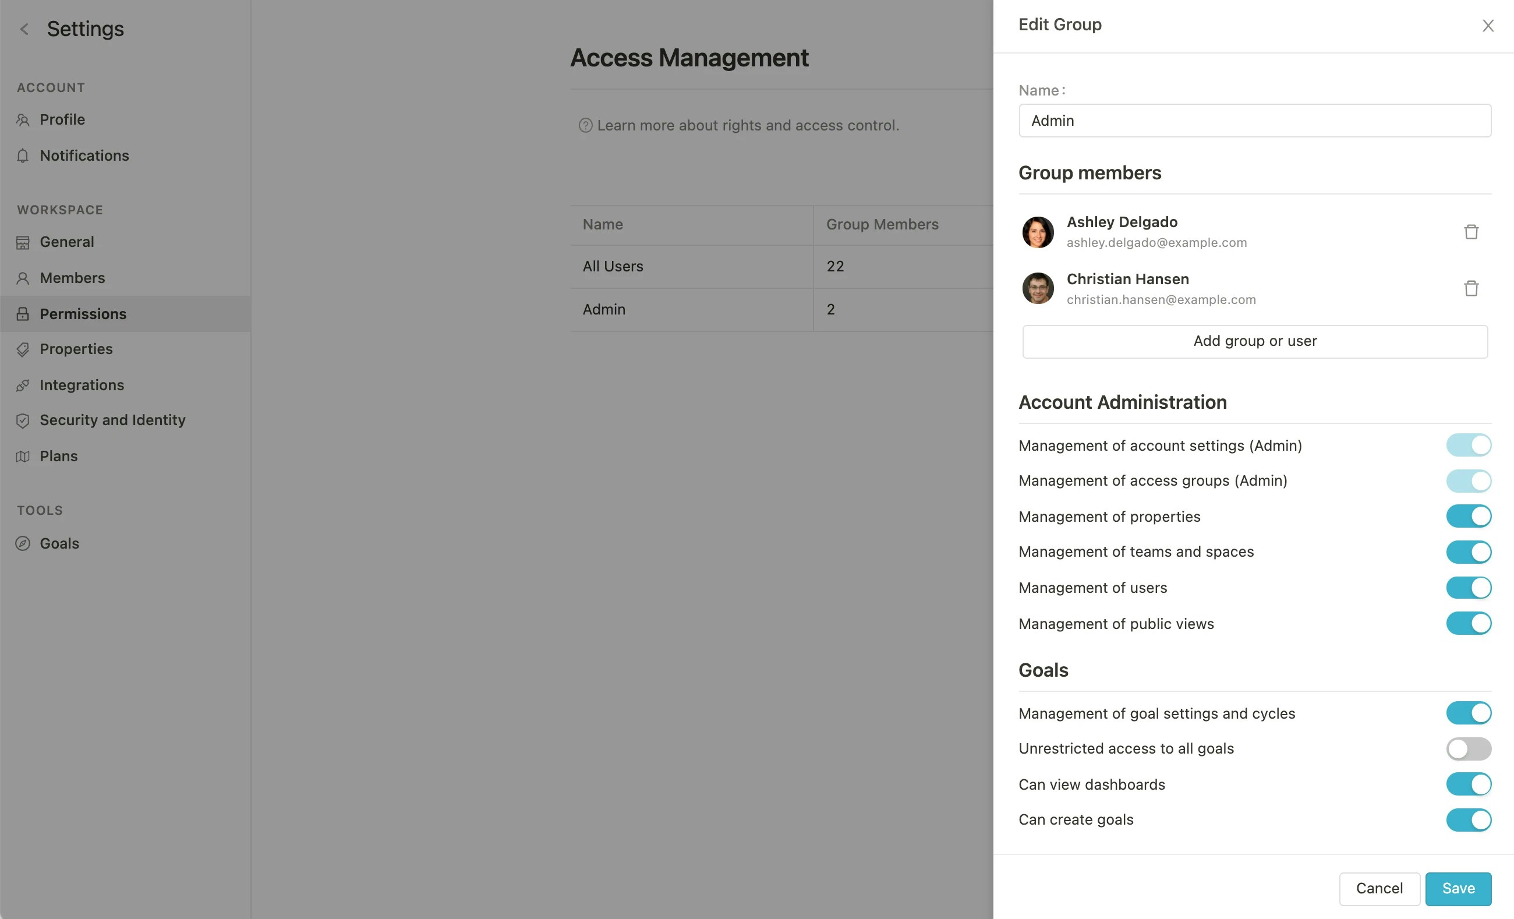Screen dimensions: 1514x919
Task: Click the Security and Identity shield icon
Action: tap(23, 420)
